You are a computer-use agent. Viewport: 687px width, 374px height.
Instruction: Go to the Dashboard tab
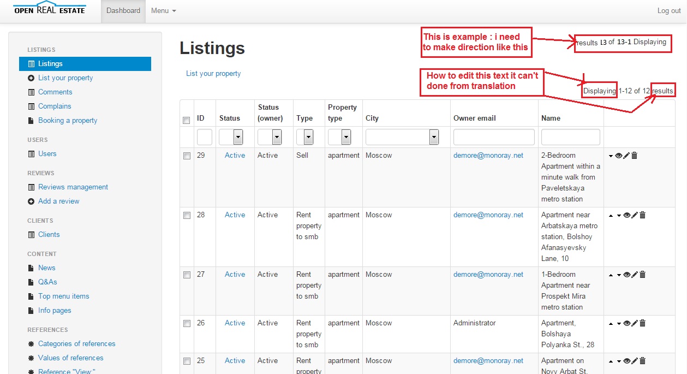click(x=123, y=11)
